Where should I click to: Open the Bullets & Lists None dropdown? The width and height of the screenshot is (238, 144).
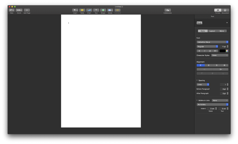[x=220, y=101]
